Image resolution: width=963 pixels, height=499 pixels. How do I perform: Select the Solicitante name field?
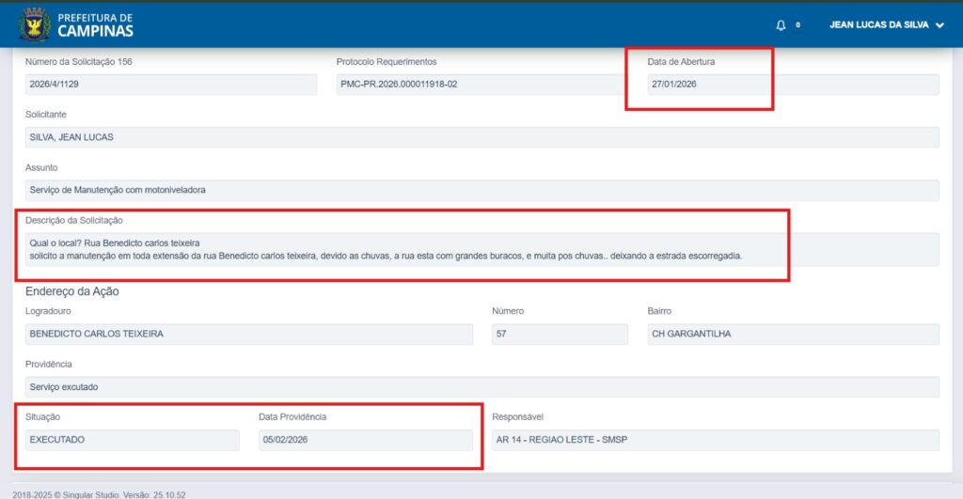coord(481,137)
